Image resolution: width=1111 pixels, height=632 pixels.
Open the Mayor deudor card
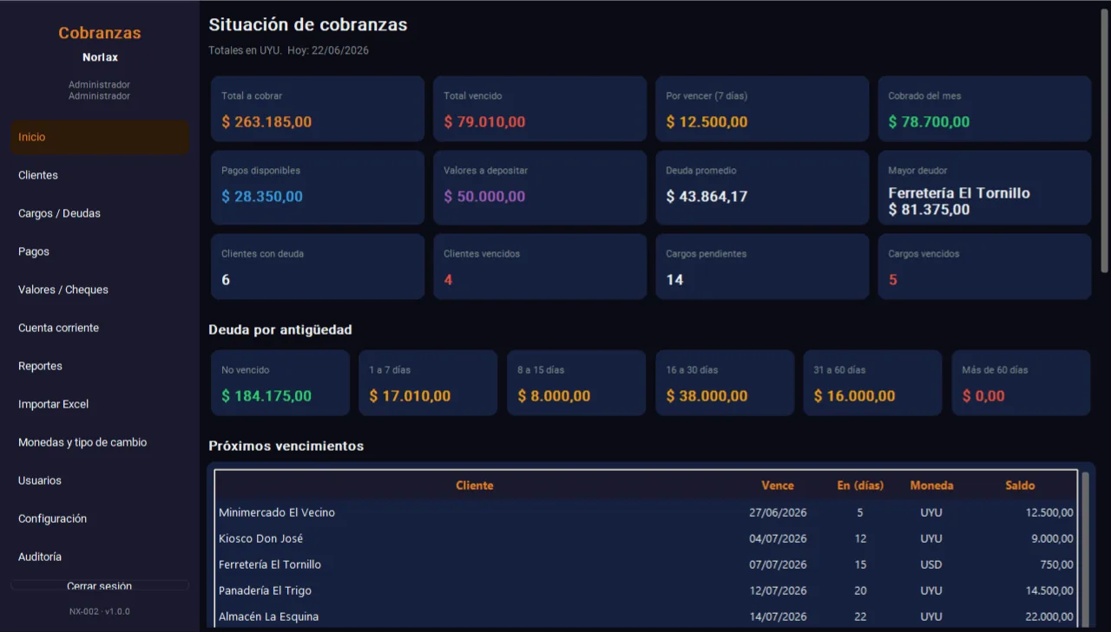984,188
